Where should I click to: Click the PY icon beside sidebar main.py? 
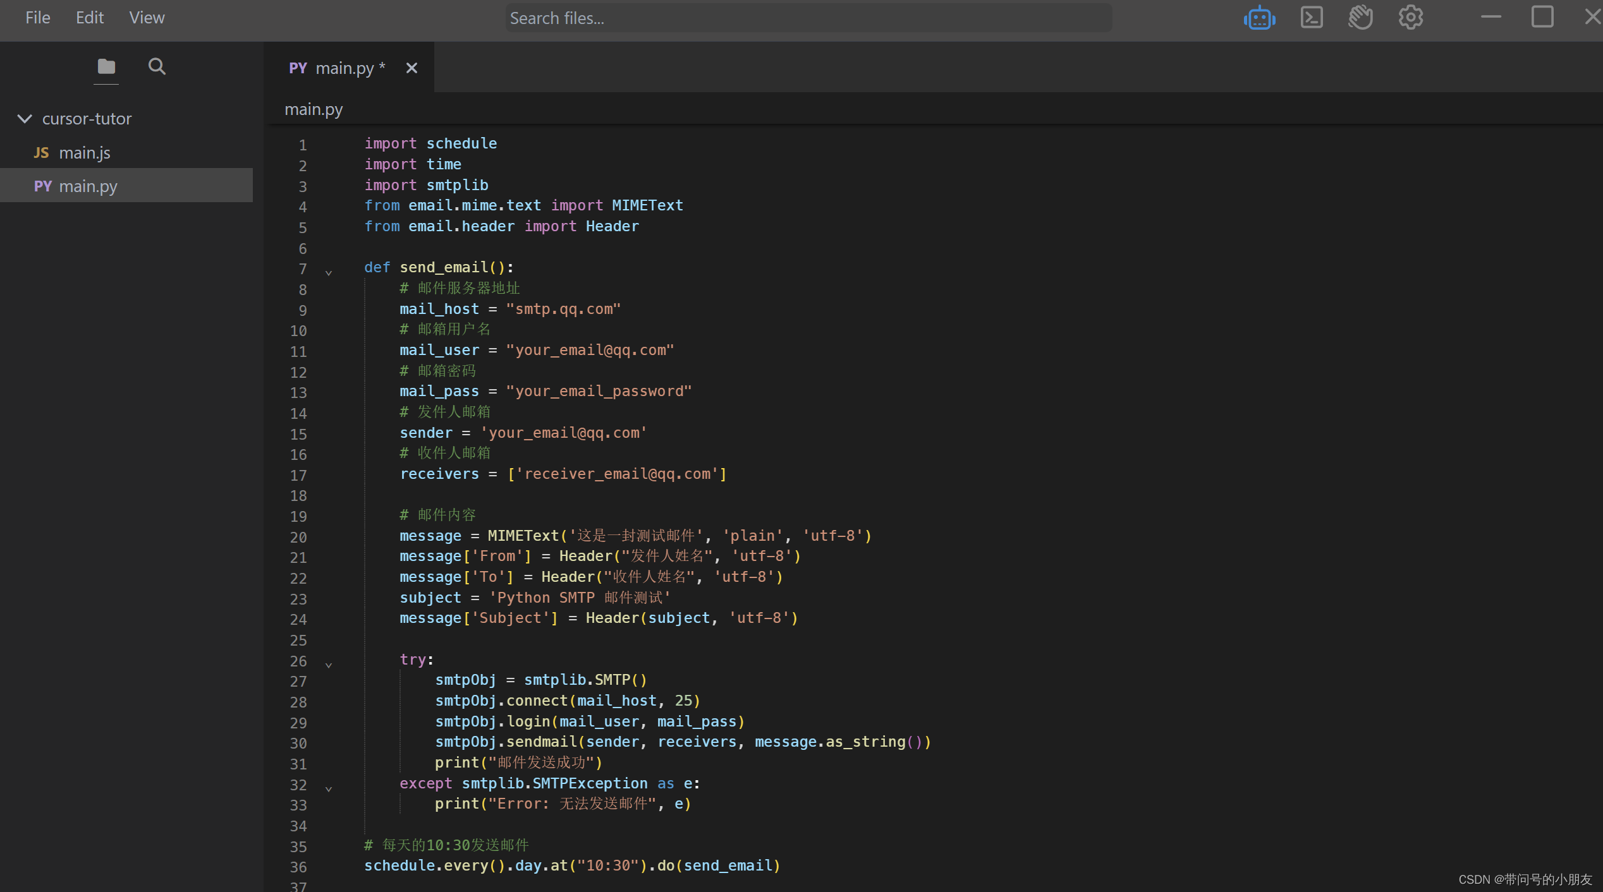click(x=43, y=186)
